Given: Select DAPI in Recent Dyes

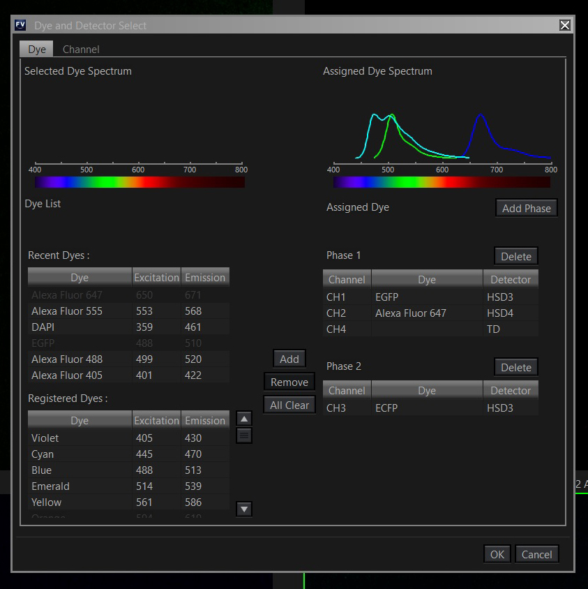Looking at the screenshot, I should [x=128, y=327].
